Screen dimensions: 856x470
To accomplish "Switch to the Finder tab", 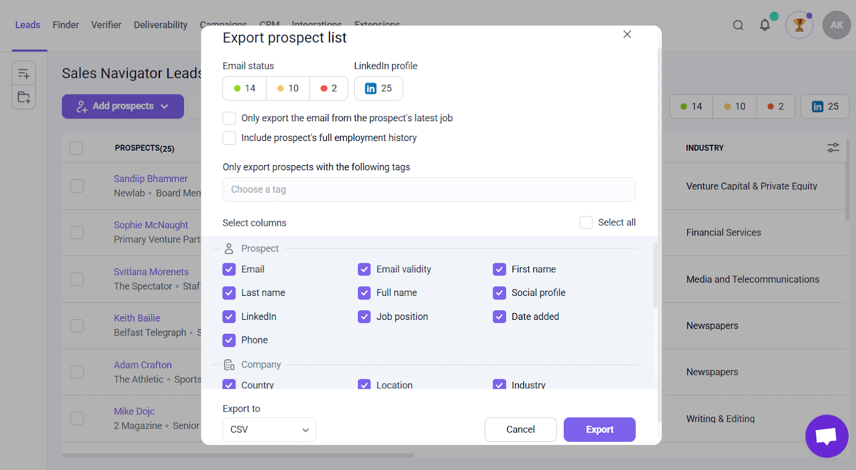I will click(x=66, y=25).
